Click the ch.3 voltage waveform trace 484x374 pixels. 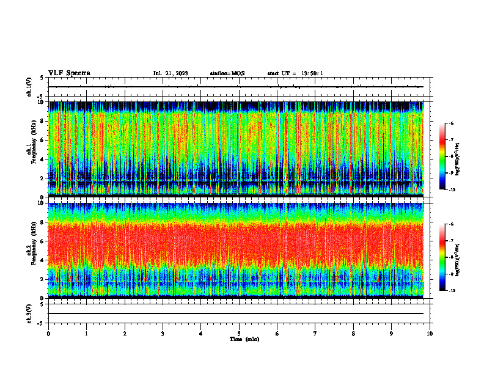pyautogui.click(x=236, y=313)
